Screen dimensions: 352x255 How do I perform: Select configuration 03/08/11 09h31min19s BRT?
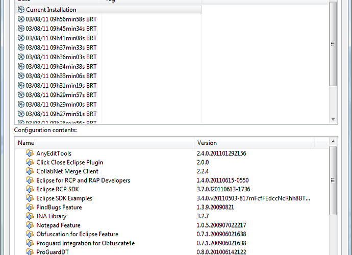61,86
